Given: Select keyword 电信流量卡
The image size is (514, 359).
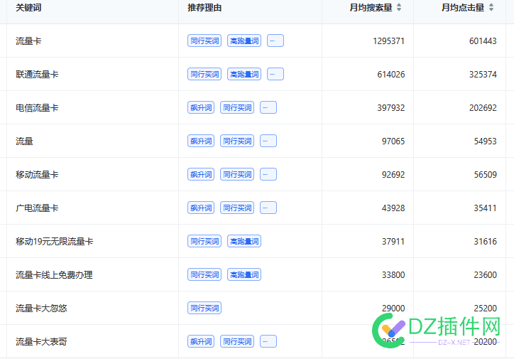Looking at the screenshot, I should click(x=37, y=108).
